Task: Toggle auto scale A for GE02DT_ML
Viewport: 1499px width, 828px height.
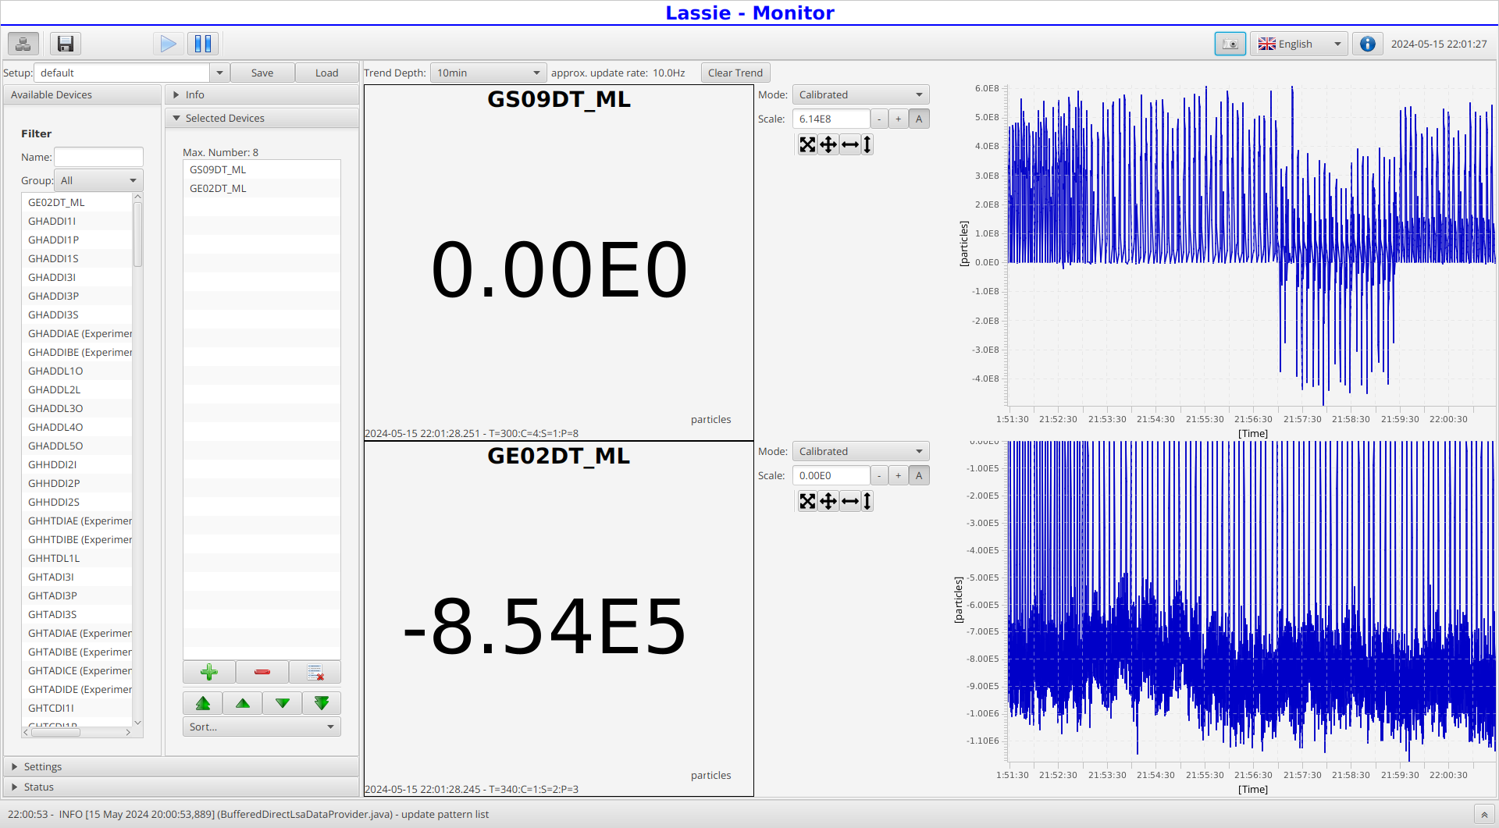Action: [x=919, y=475]
